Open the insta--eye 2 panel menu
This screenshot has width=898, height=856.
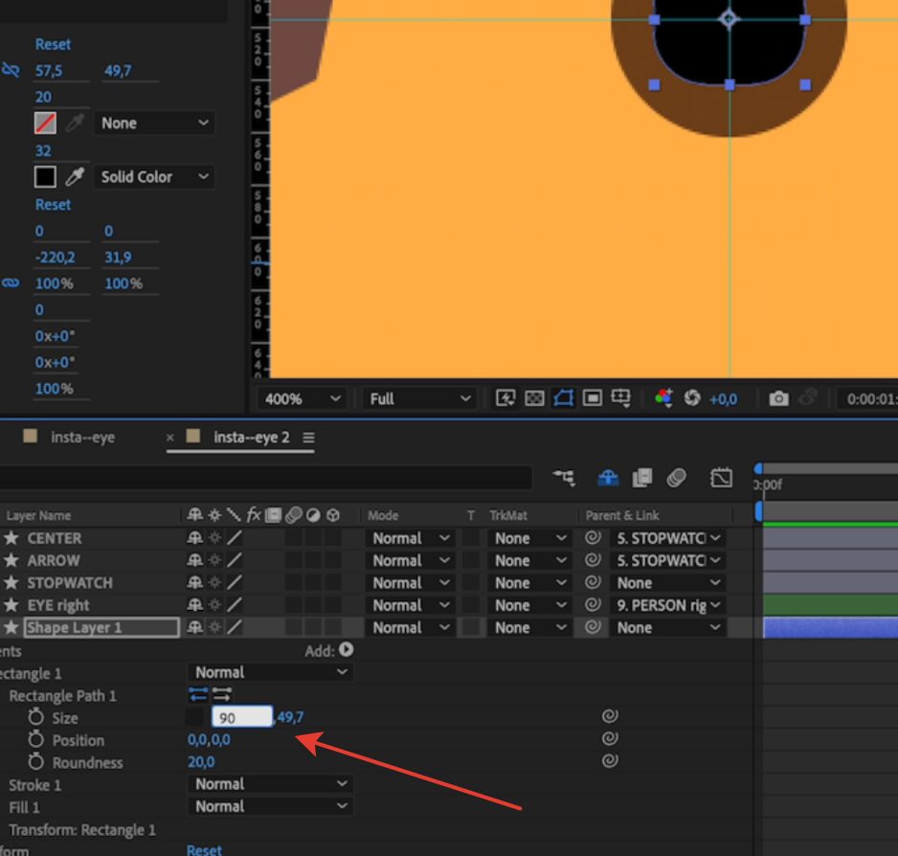tap(308, 438)
